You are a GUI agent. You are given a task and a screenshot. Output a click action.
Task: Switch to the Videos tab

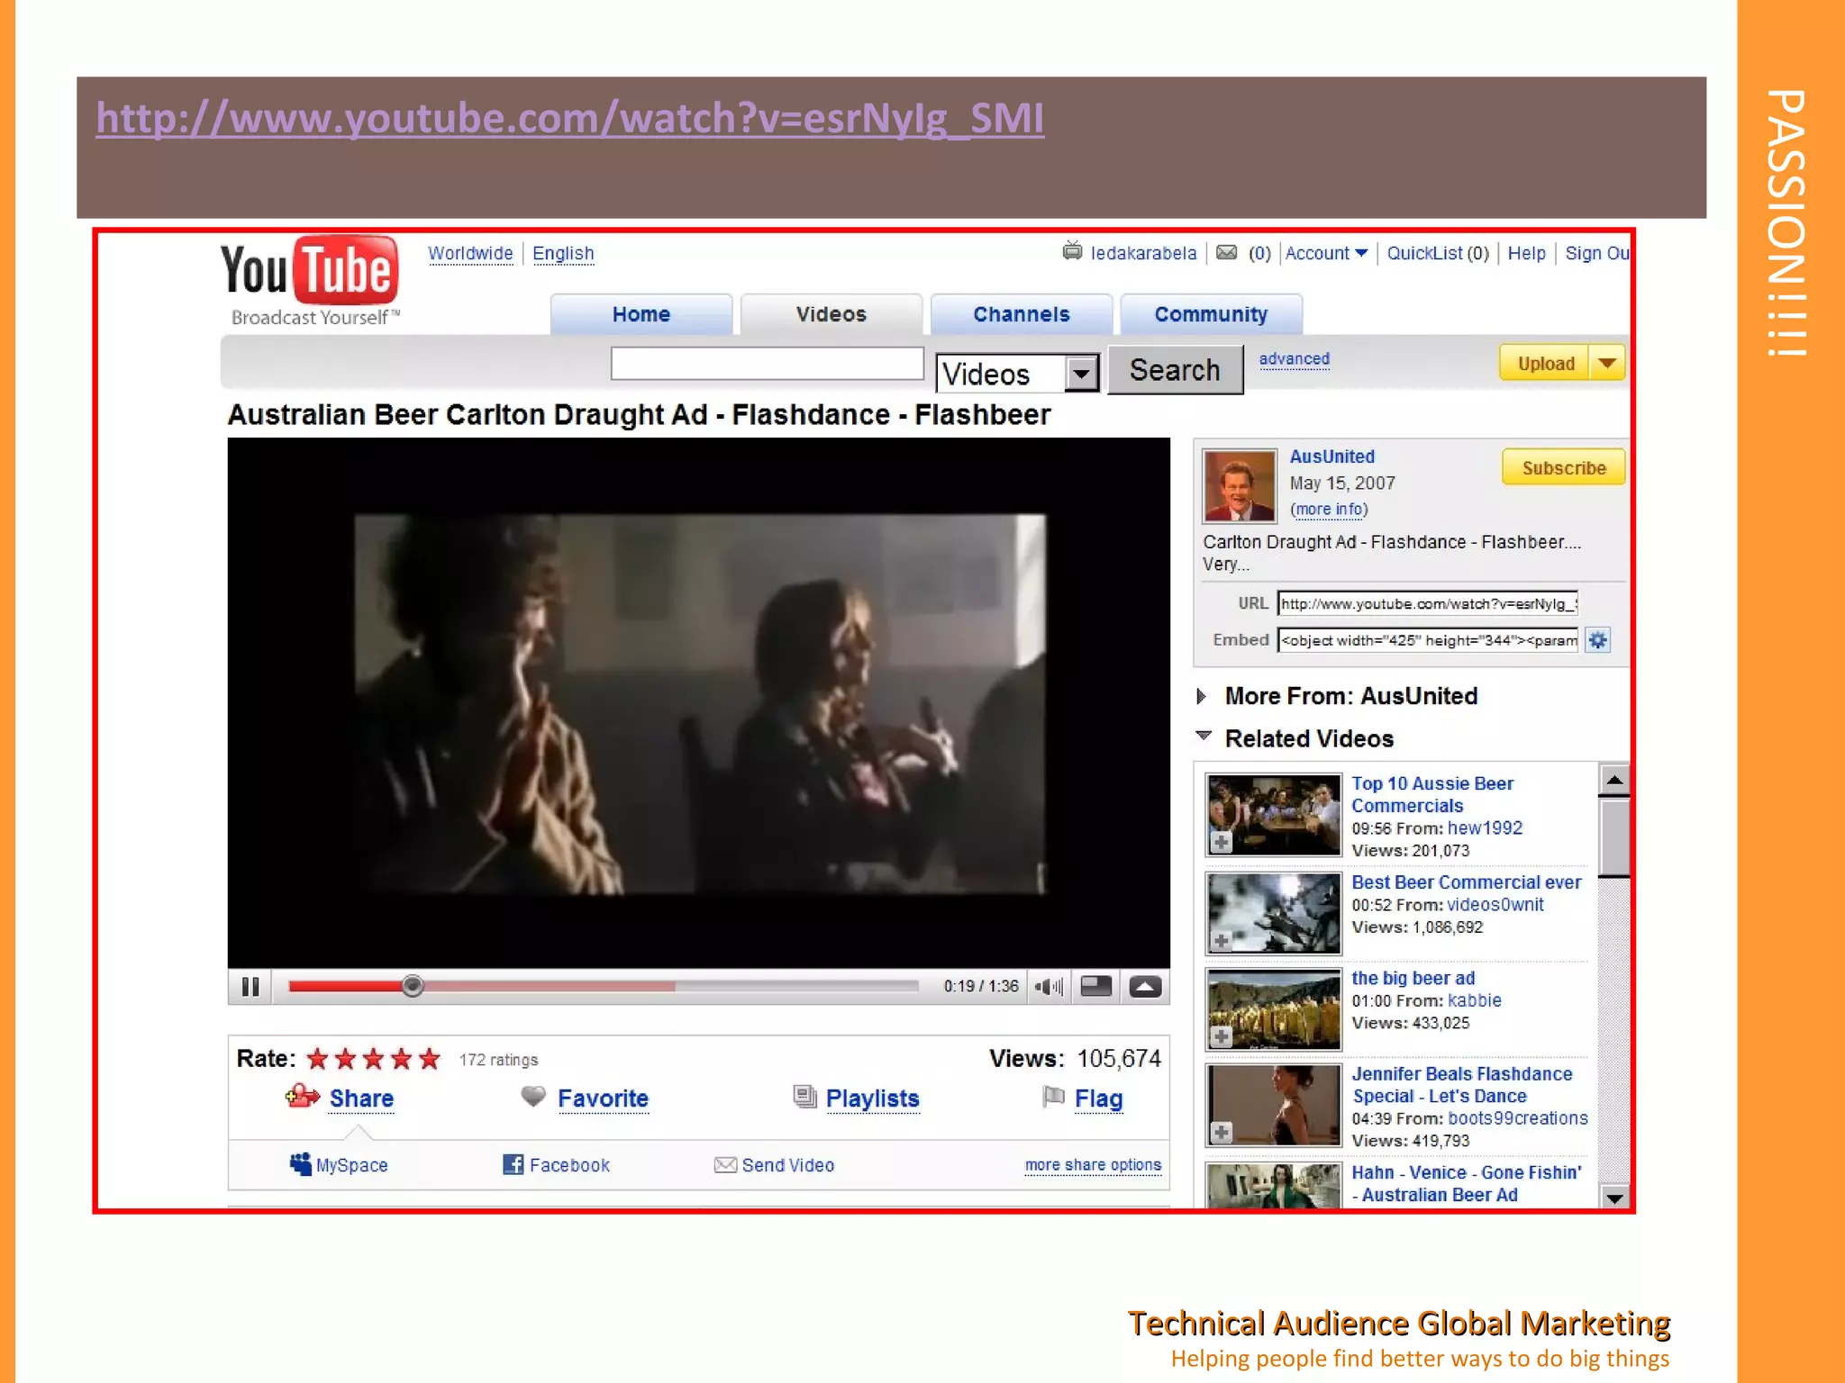[x=831, y=314]
